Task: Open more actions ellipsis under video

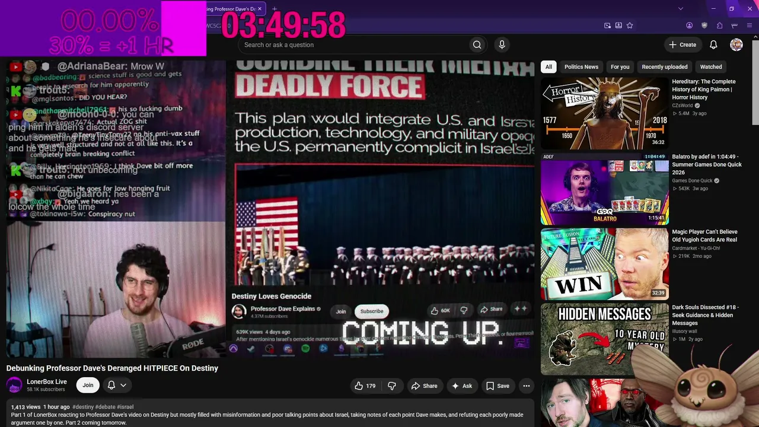Action: [526, 386]
